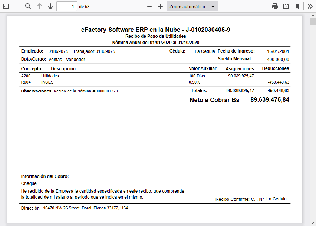316x226 pixels.
Task: Click the scrollbar up arrow
Action: click(x=313, y=16)
